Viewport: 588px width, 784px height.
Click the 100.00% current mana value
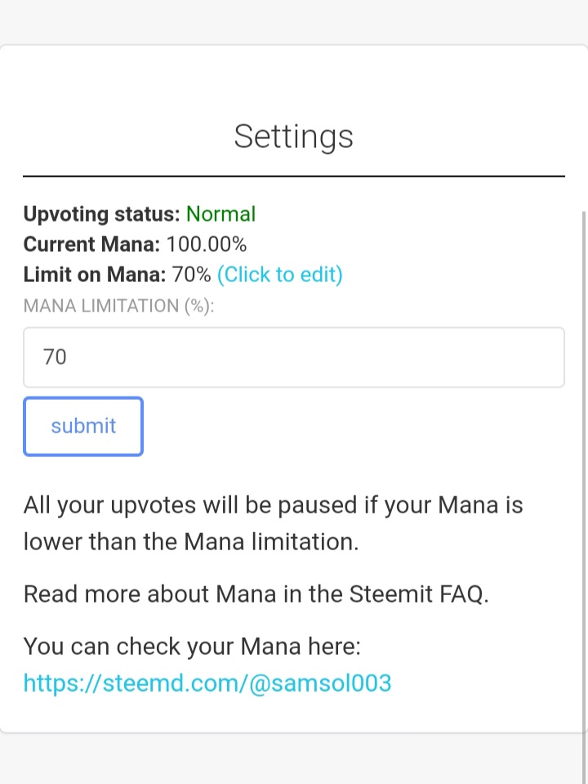point(207,244)
